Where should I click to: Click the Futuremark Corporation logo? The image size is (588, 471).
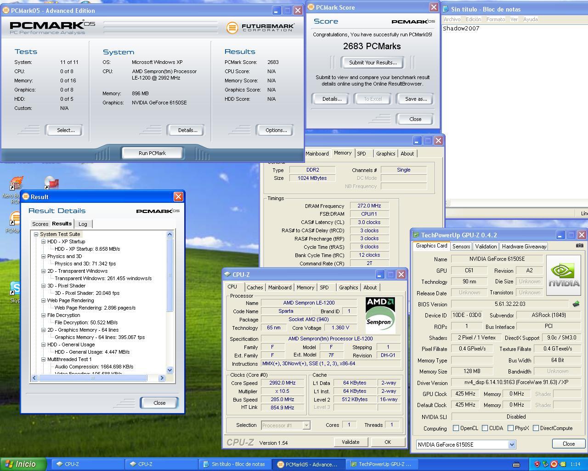pyautogui.click(x=260, y=28)
